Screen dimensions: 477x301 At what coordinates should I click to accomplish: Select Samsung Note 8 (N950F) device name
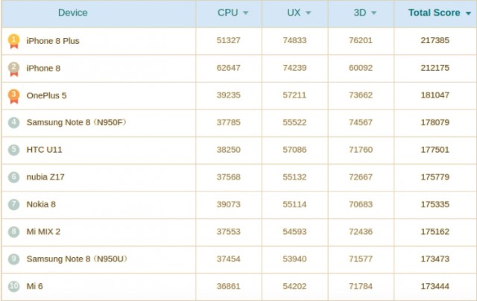[76, 122]
